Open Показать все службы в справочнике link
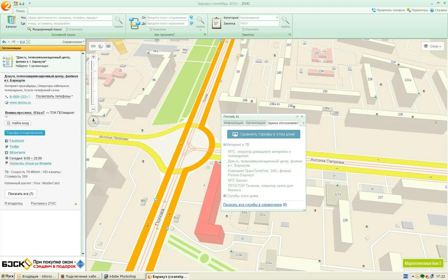Image resolution: width=448 pixels, height=280 pixels. [252, 205]
